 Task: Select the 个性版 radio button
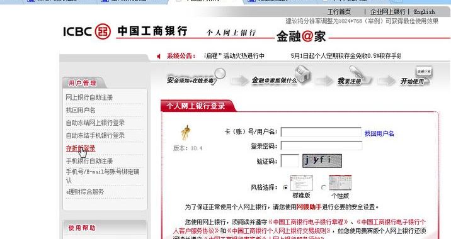tap(323, 187)
